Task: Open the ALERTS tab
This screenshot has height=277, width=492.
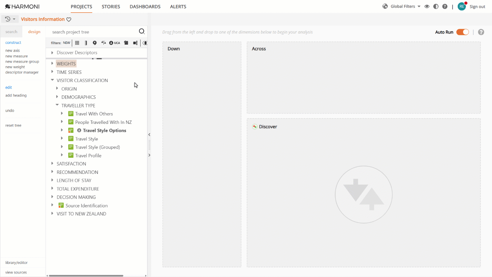Action: point(178,7)
